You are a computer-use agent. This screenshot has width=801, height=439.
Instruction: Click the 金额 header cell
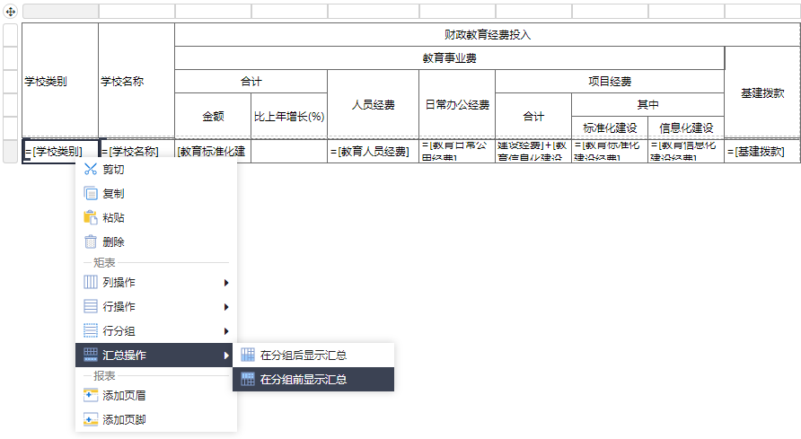(x=213, y=117)
